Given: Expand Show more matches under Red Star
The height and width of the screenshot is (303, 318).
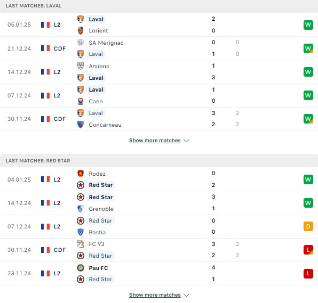Looking at the screenshot, I should coord(155,295).
